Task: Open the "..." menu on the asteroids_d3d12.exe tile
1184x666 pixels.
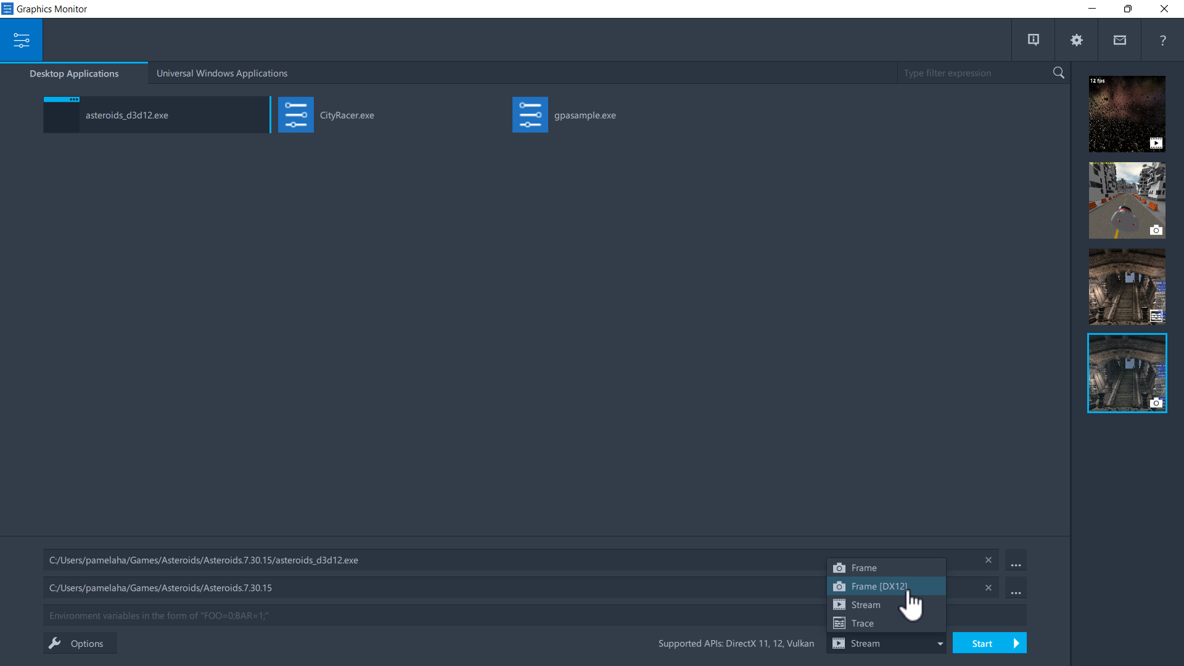Action: click(x=74, y=99)
